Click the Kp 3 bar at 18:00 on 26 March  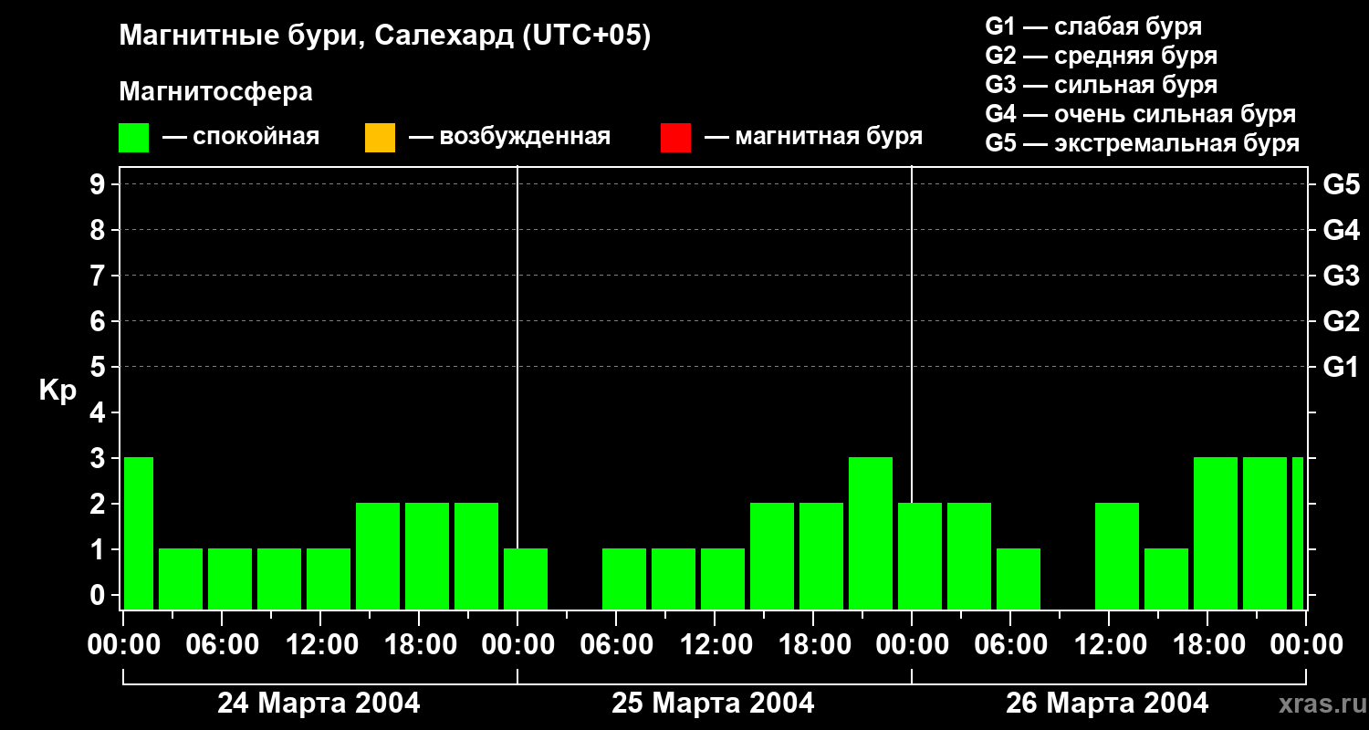click(x=1216, y=533)
